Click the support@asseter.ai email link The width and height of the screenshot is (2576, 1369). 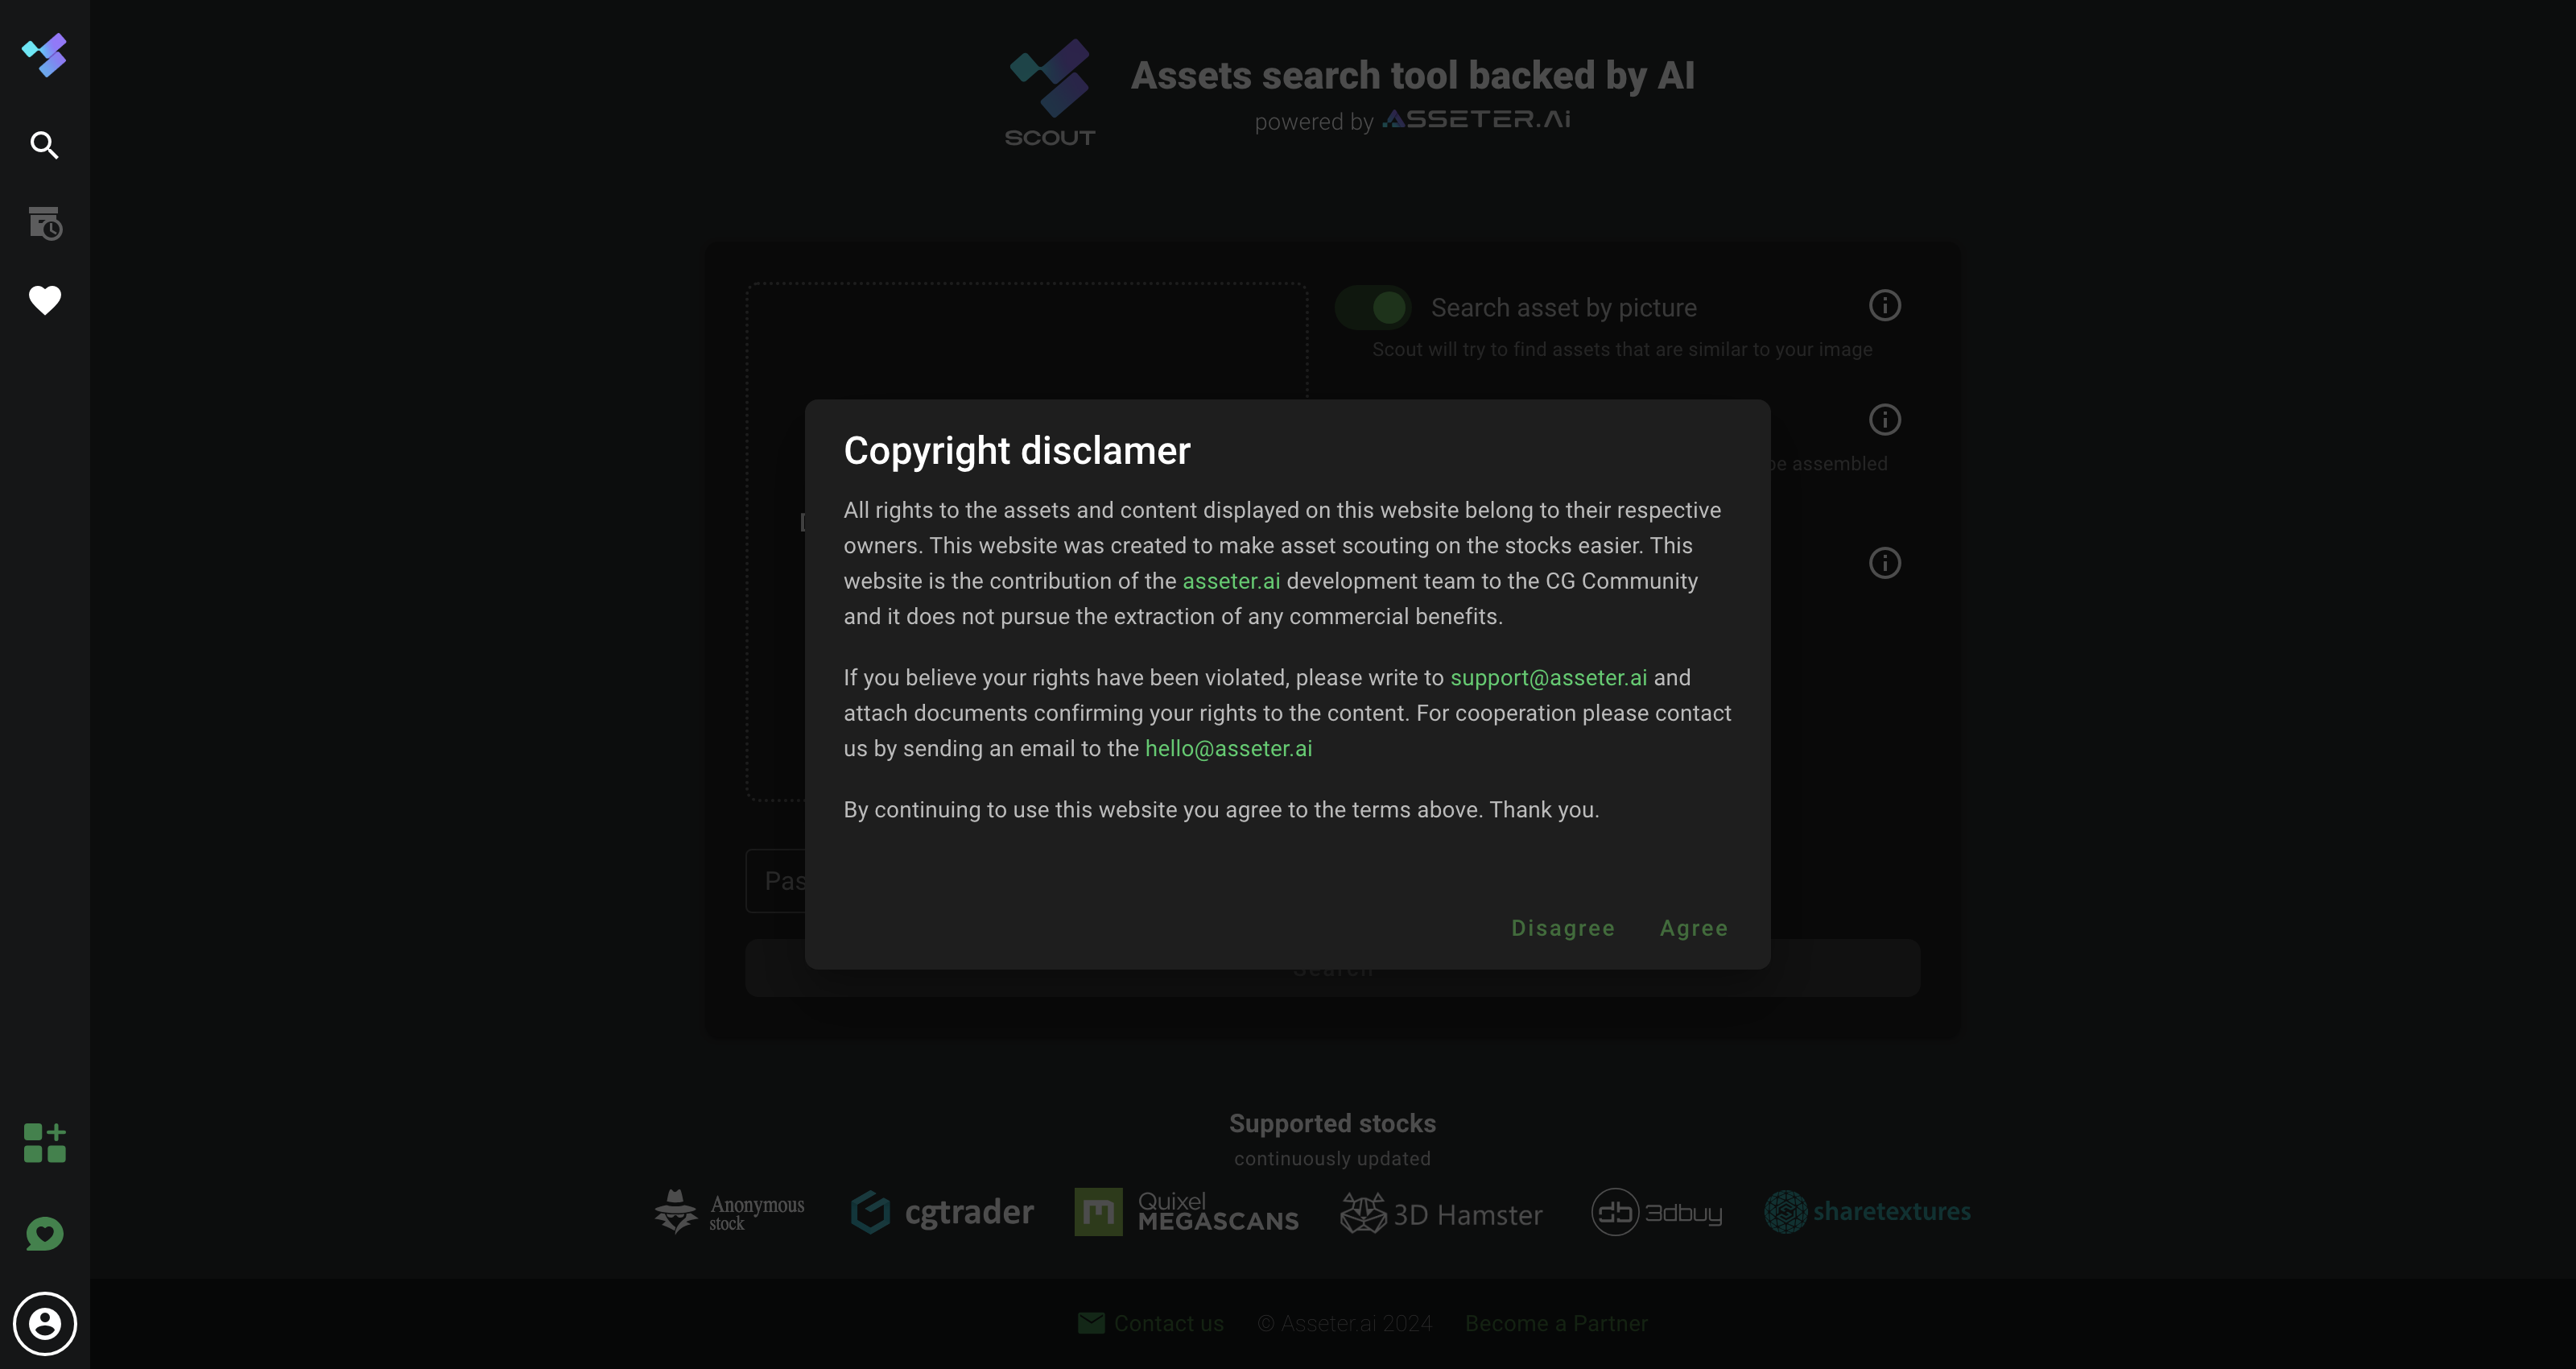[1548, 677]
